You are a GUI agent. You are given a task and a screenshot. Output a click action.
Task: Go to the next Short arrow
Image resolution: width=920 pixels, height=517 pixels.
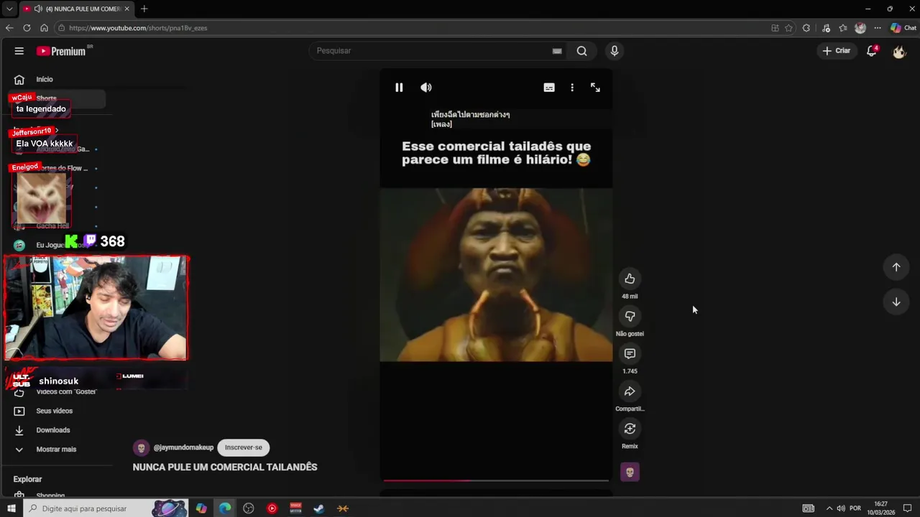(896, 302)
